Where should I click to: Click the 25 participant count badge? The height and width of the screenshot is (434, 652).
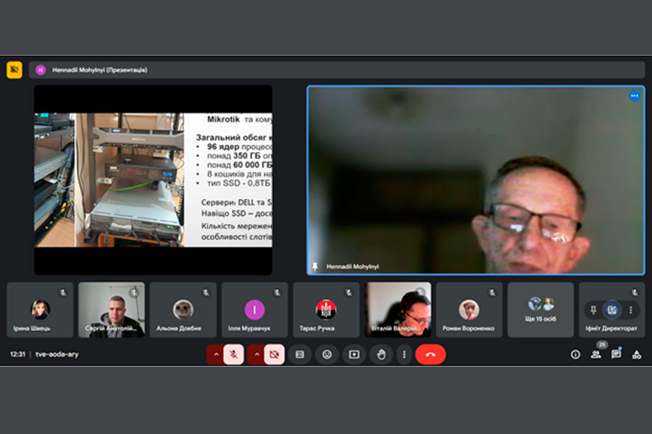tap(602, 344)
